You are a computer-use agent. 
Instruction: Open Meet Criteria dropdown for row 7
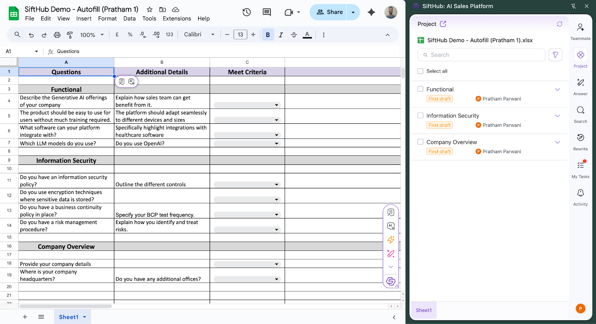pyautogui.click(x=276, y=144)
